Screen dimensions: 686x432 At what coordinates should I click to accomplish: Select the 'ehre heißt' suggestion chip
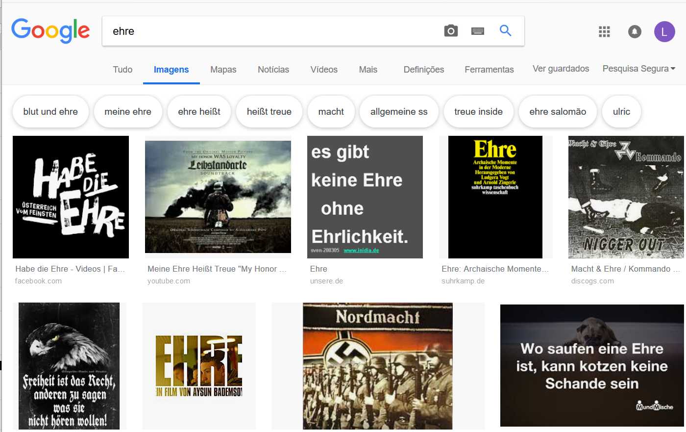tap(199, 111)
